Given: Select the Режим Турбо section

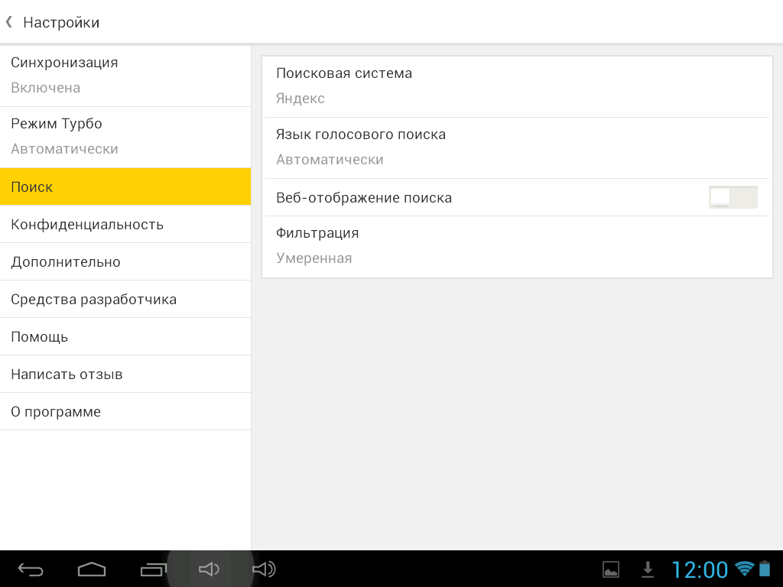Looking at the screenshot, I should coord(125,136).
